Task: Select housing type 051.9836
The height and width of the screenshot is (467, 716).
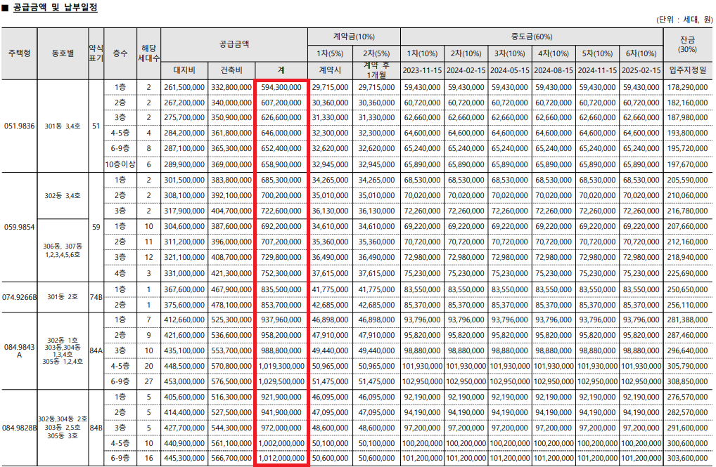Action: pos(19,126)
